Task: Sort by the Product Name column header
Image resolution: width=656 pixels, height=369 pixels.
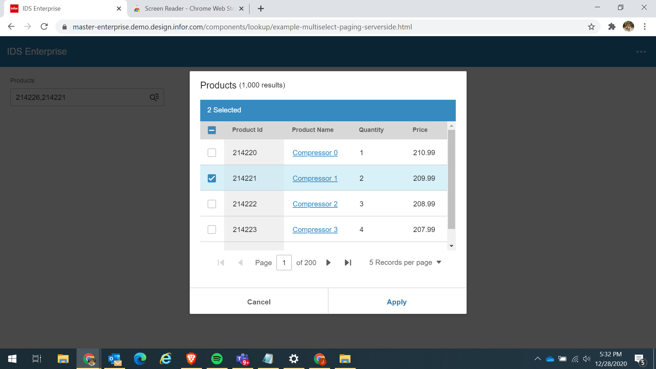Action: pyautogui.click(x=313, y=130)
